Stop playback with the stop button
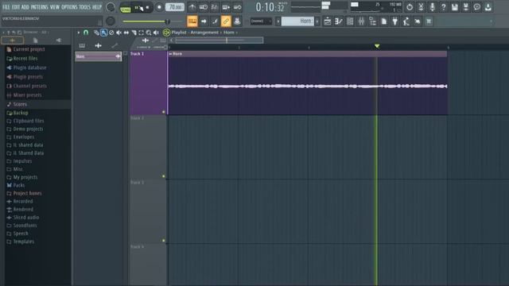The height and width of the screenshot is (286, 509). click(x=147, y=7)
